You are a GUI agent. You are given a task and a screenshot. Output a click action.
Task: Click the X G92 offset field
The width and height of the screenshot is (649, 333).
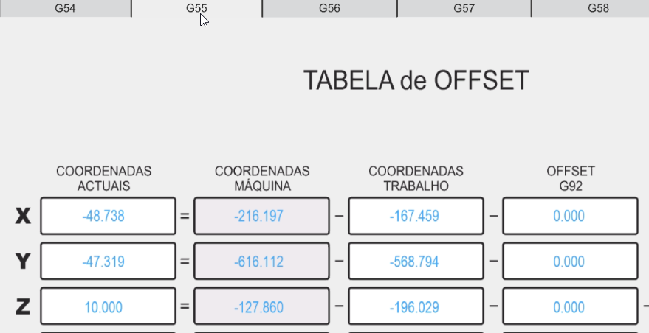pyautogui.click(x=570, y=216)
